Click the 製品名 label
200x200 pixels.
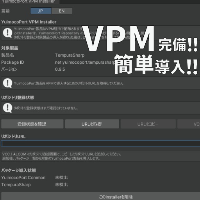coord(7,55)
